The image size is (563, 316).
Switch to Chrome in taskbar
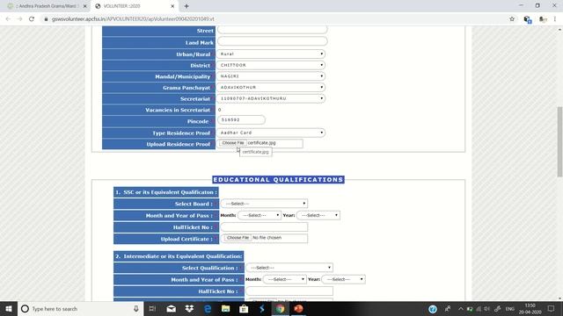(280, 308)
